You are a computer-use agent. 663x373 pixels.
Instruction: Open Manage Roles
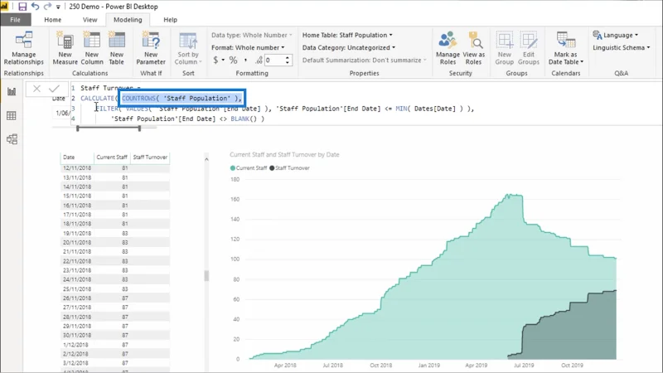coord(448,48)
